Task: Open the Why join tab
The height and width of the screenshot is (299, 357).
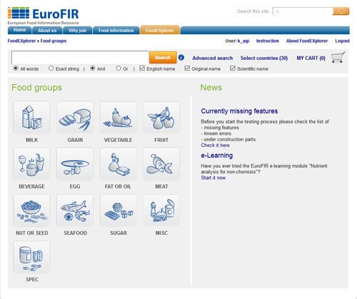Action: pos(77,31)
